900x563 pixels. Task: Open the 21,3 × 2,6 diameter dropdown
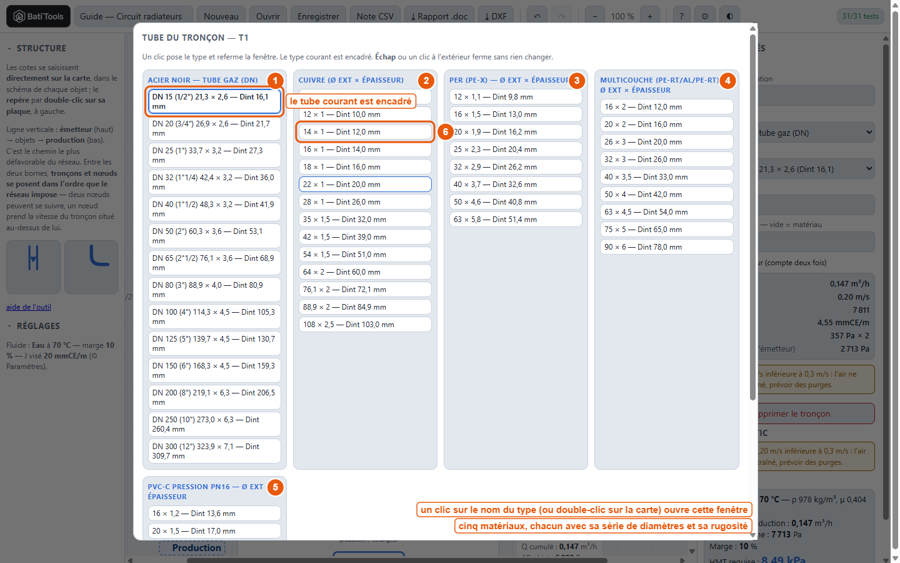(815, 169)
